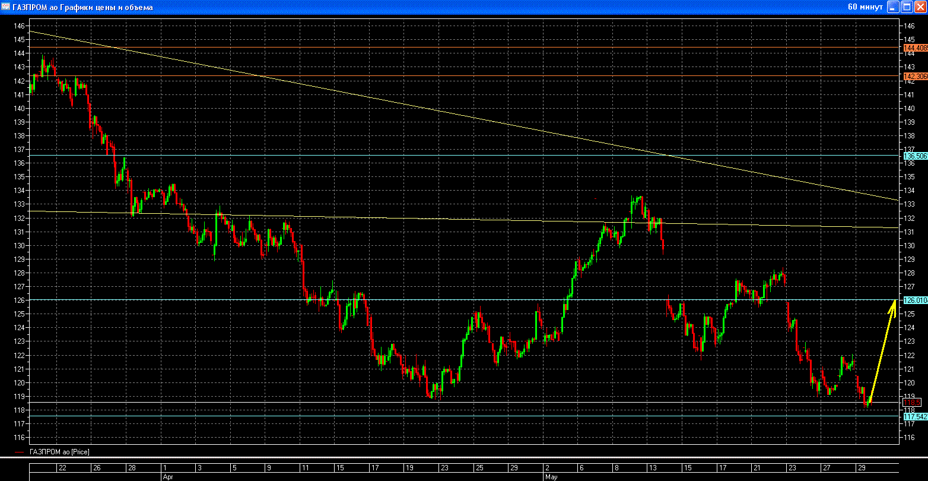The image size is (928, 481).
Task: Select the 117.542 support level label
Action: [x=915, y=416]
